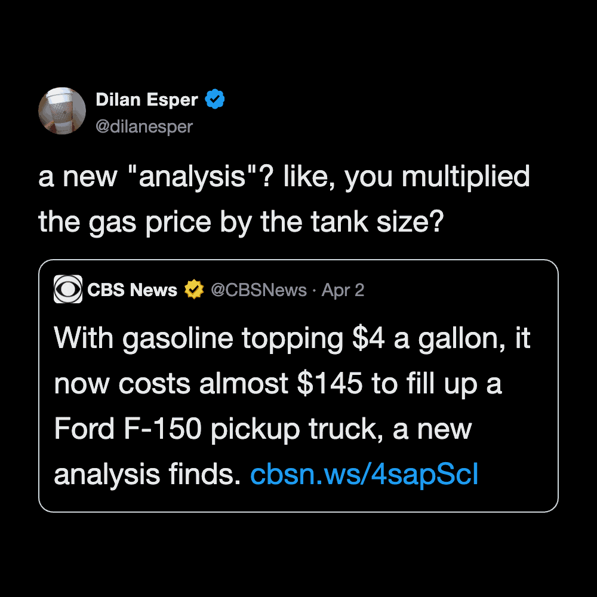The image size is (597, 597).
Task: Click the "$145" figure in quoted tweet
Action: [x=330, y=384]
